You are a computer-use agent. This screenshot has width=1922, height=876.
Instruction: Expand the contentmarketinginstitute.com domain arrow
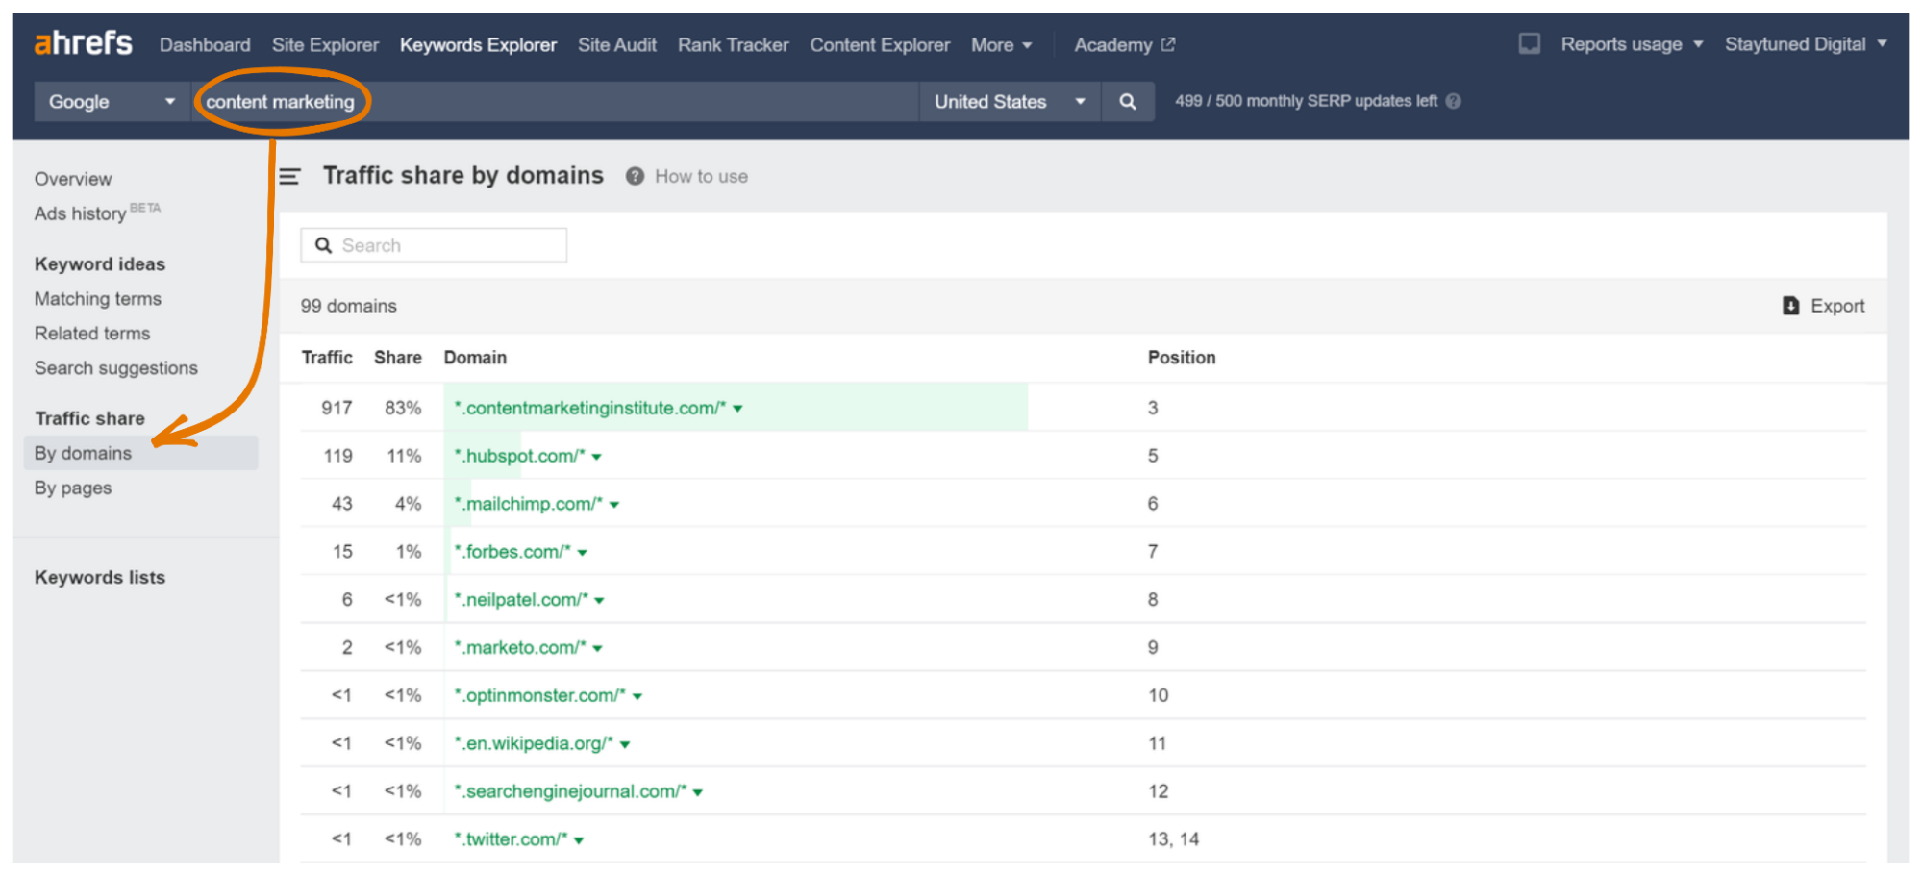coord(737,409)
